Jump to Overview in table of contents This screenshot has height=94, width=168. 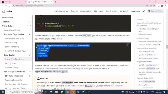click(140, 20)
